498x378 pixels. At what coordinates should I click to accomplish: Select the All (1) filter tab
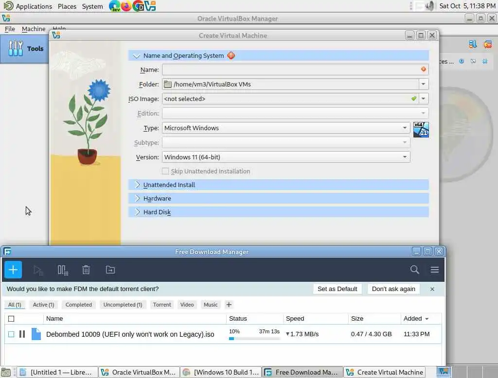tap(14, 305)
